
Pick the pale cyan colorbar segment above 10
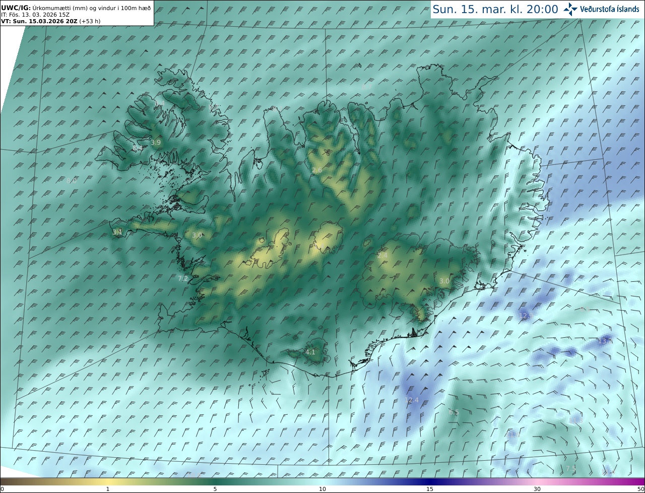[x=322, y=481]
